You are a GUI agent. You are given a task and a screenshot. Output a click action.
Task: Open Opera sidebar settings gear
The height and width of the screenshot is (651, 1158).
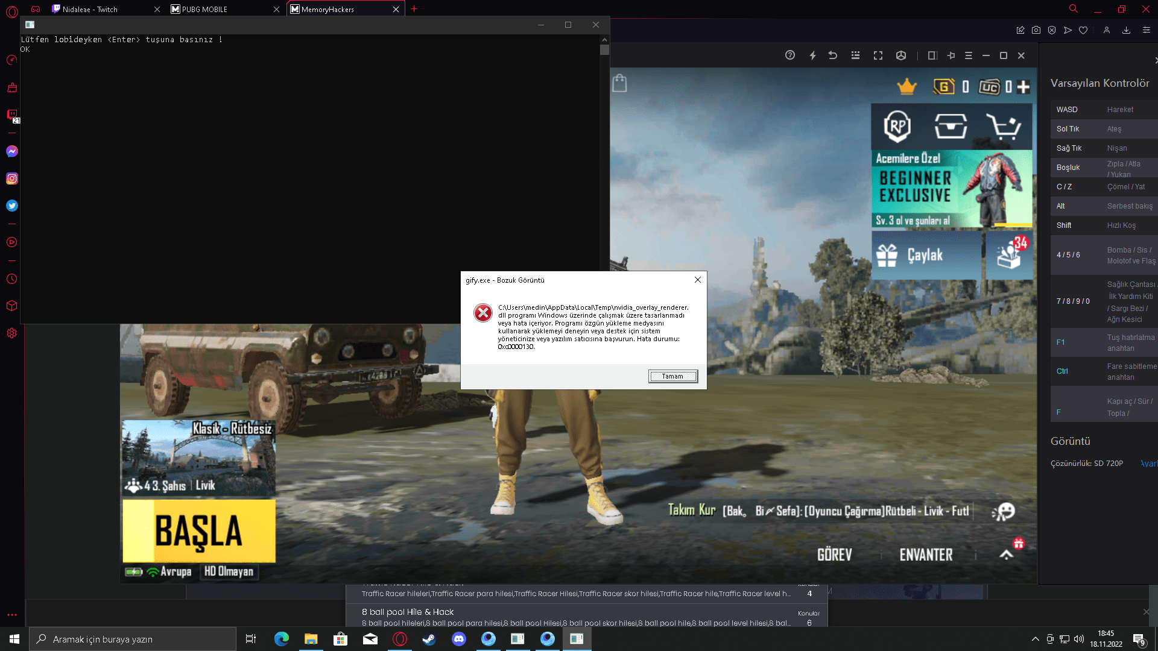pos(11,333)
